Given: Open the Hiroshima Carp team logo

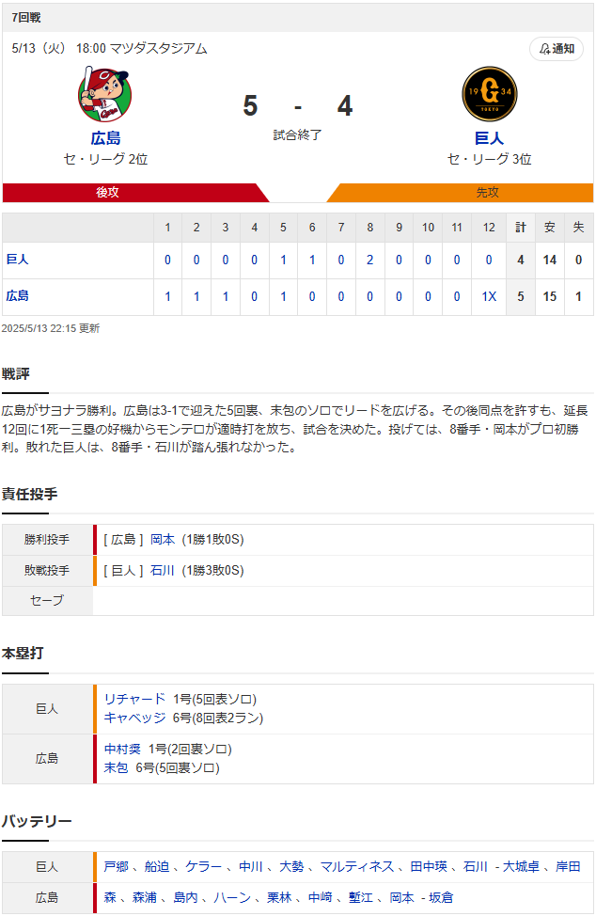Looking at the screenshot, I should (x=104, y=94).
